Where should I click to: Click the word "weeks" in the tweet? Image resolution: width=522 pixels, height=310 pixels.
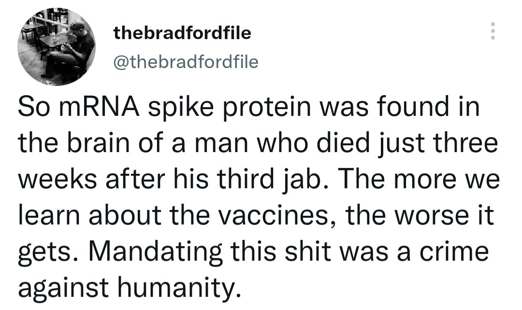(x=57, y=179)
